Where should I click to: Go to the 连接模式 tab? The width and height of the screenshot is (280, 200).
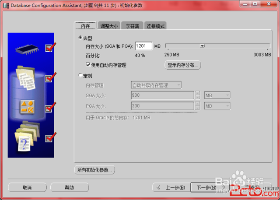point(156,26)
